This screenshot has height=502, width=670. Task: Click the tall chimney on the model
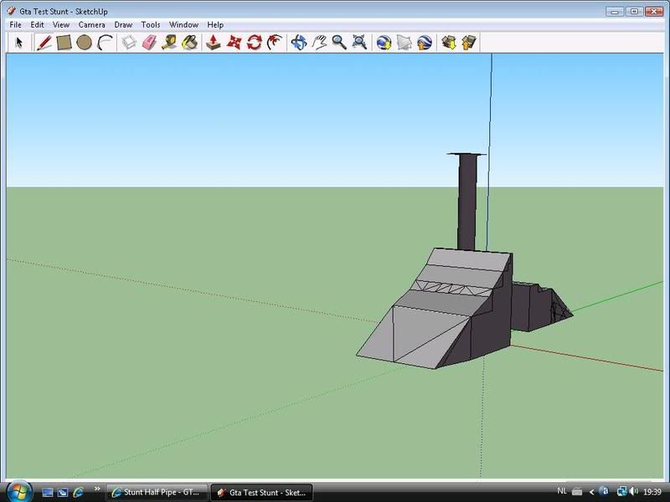(x=467, y=201)
